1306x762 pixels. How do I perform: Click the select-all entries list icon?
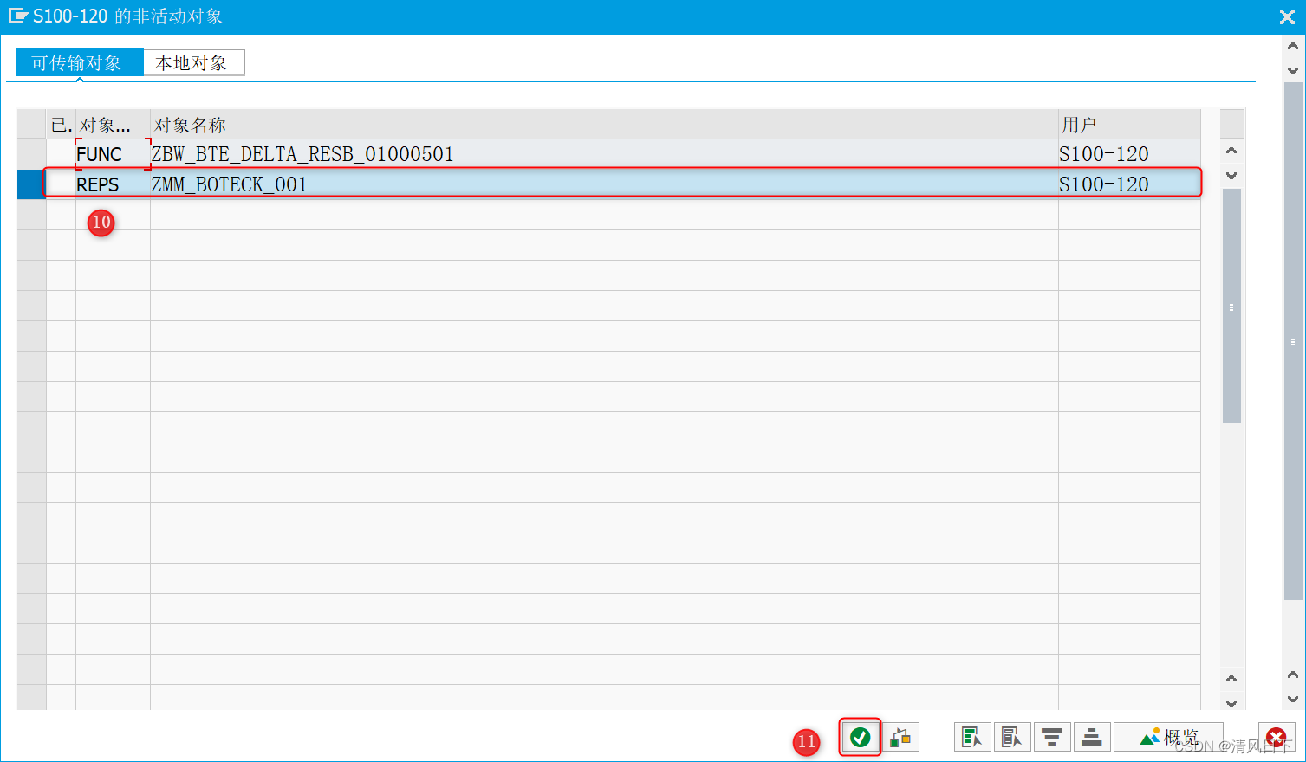click(972, 737)
